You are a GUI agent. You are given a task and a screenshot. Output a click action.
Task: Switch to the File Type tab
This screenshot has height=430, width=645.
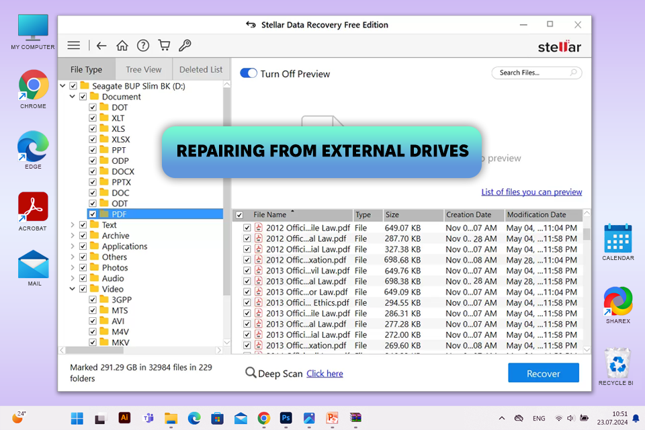(x=87, y=70)
